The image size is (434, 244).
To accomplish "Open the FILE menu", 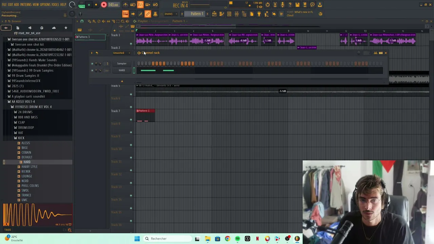I will [4, 5].
